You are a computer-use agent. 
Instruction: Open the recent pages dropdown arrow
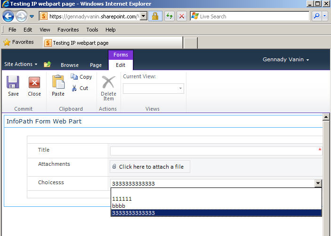pos(32,16)
